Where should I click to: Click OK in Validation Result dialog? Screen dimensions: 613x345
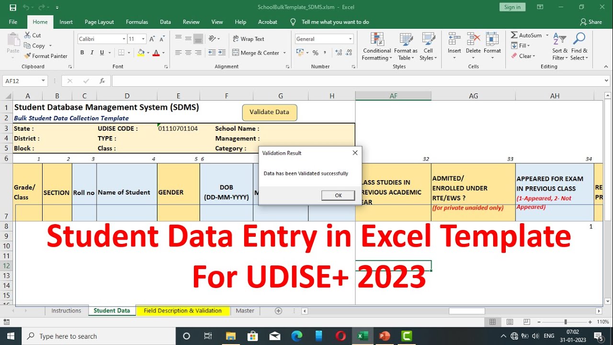tap(338, 195)
